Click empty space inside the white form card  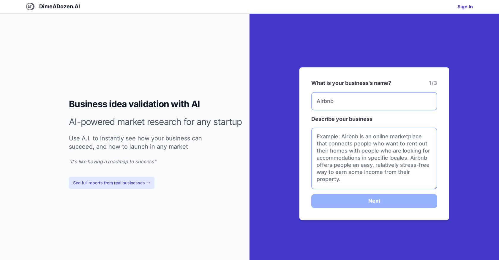[x=374, y=214]
